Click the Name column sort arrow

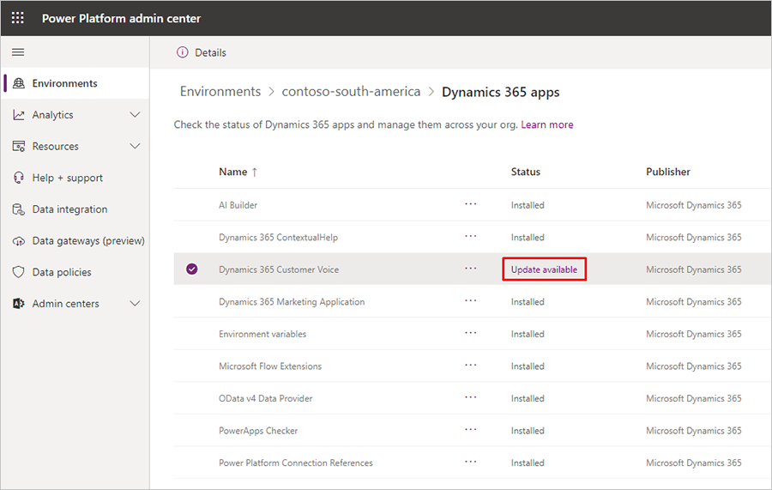click(255, 172)
